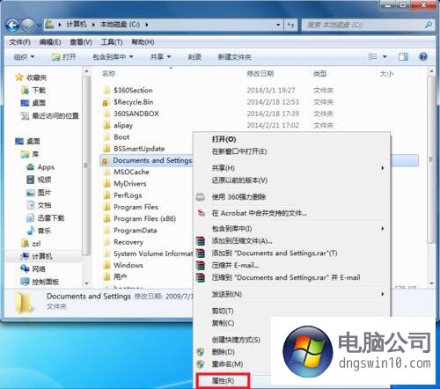
Task: Open 组织 toolbar dropdown
Action: point(24,56)
